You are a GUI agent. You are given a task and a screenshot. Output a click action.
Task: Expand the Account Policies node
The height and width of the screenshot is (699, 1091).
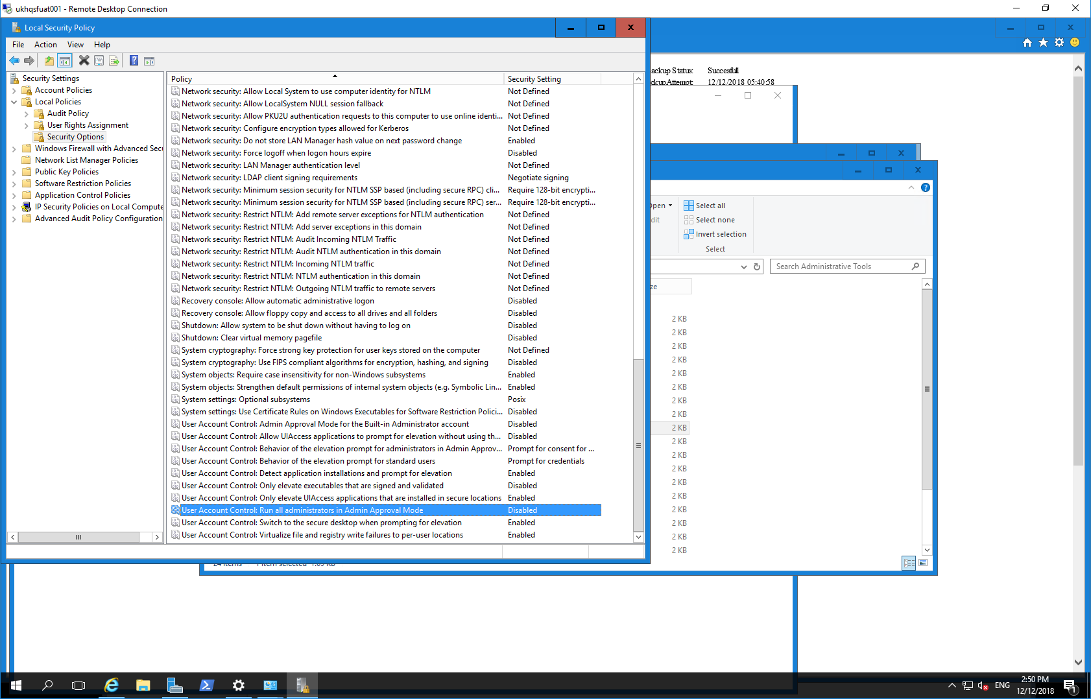pos(14,90)
